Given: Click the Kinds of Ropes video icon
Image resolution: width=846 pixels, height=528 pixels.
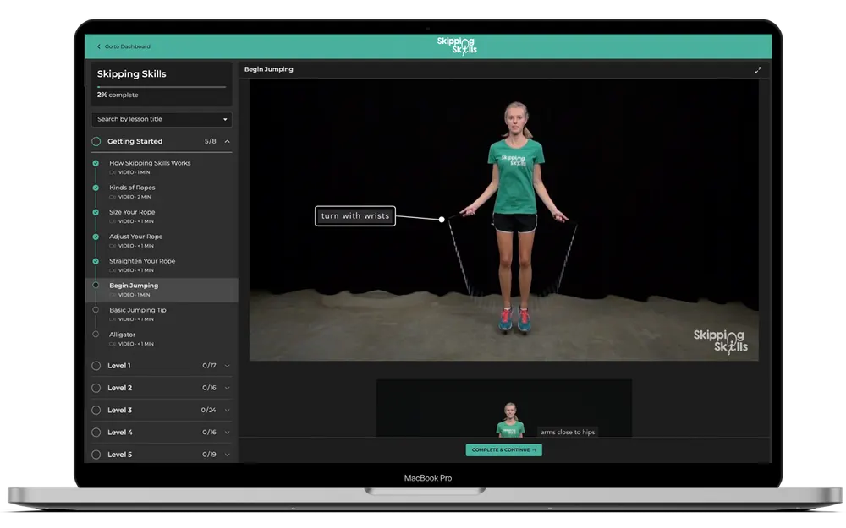Looking at the screenshot, I should 113,197.
